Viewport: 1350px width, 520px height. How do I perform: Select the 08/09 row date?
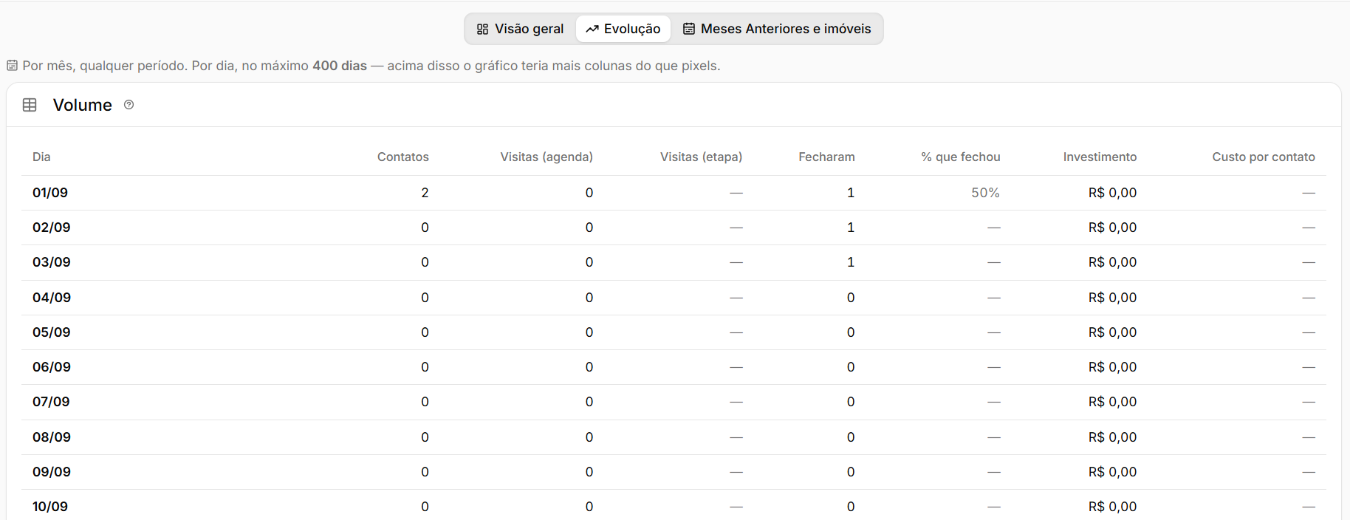click(52, 437)
